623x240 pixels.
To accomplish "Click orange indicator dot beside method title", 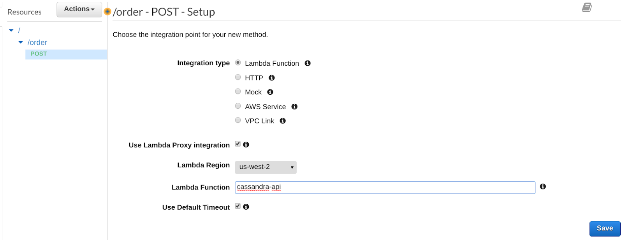I will (108, 12).
